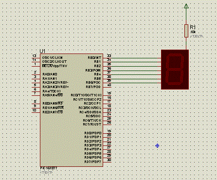Click pin 26 RC7/RX/DT
The image size is (217, 180).
click(x=107, y=125)
